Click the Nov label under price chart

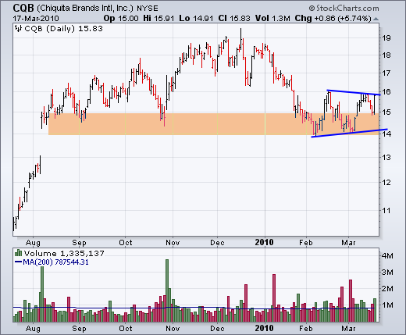[x=173, y=243]
